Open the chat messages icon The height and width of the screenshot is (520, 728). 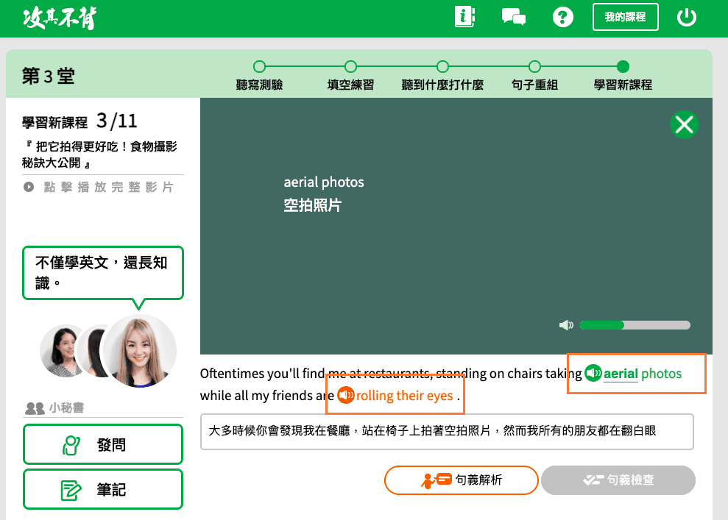point(513,17)
